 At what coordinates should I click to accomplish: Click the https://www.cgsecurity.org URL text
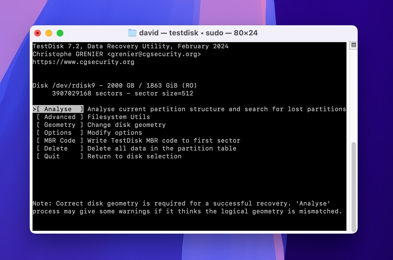pos(84,62)
